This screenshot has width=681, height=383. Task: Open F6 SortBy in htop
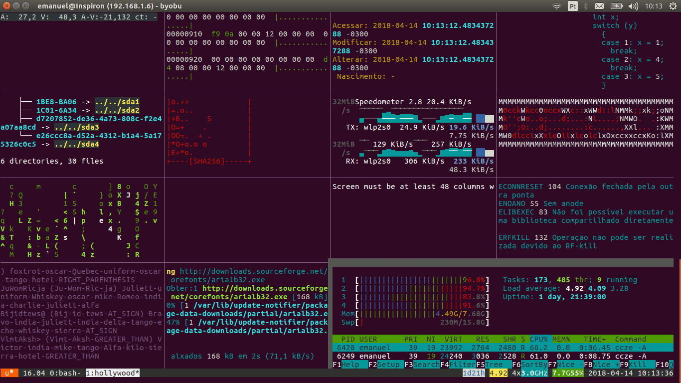pos(529,365)
